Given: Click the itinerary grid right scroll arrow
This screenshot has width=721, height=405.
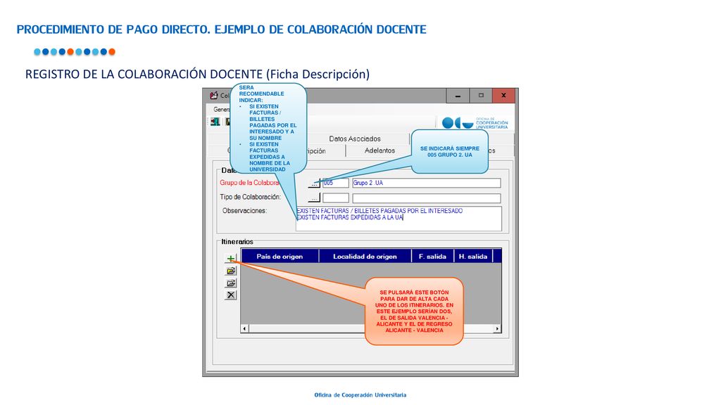Looking at the screenshot, I should point(497,329).
